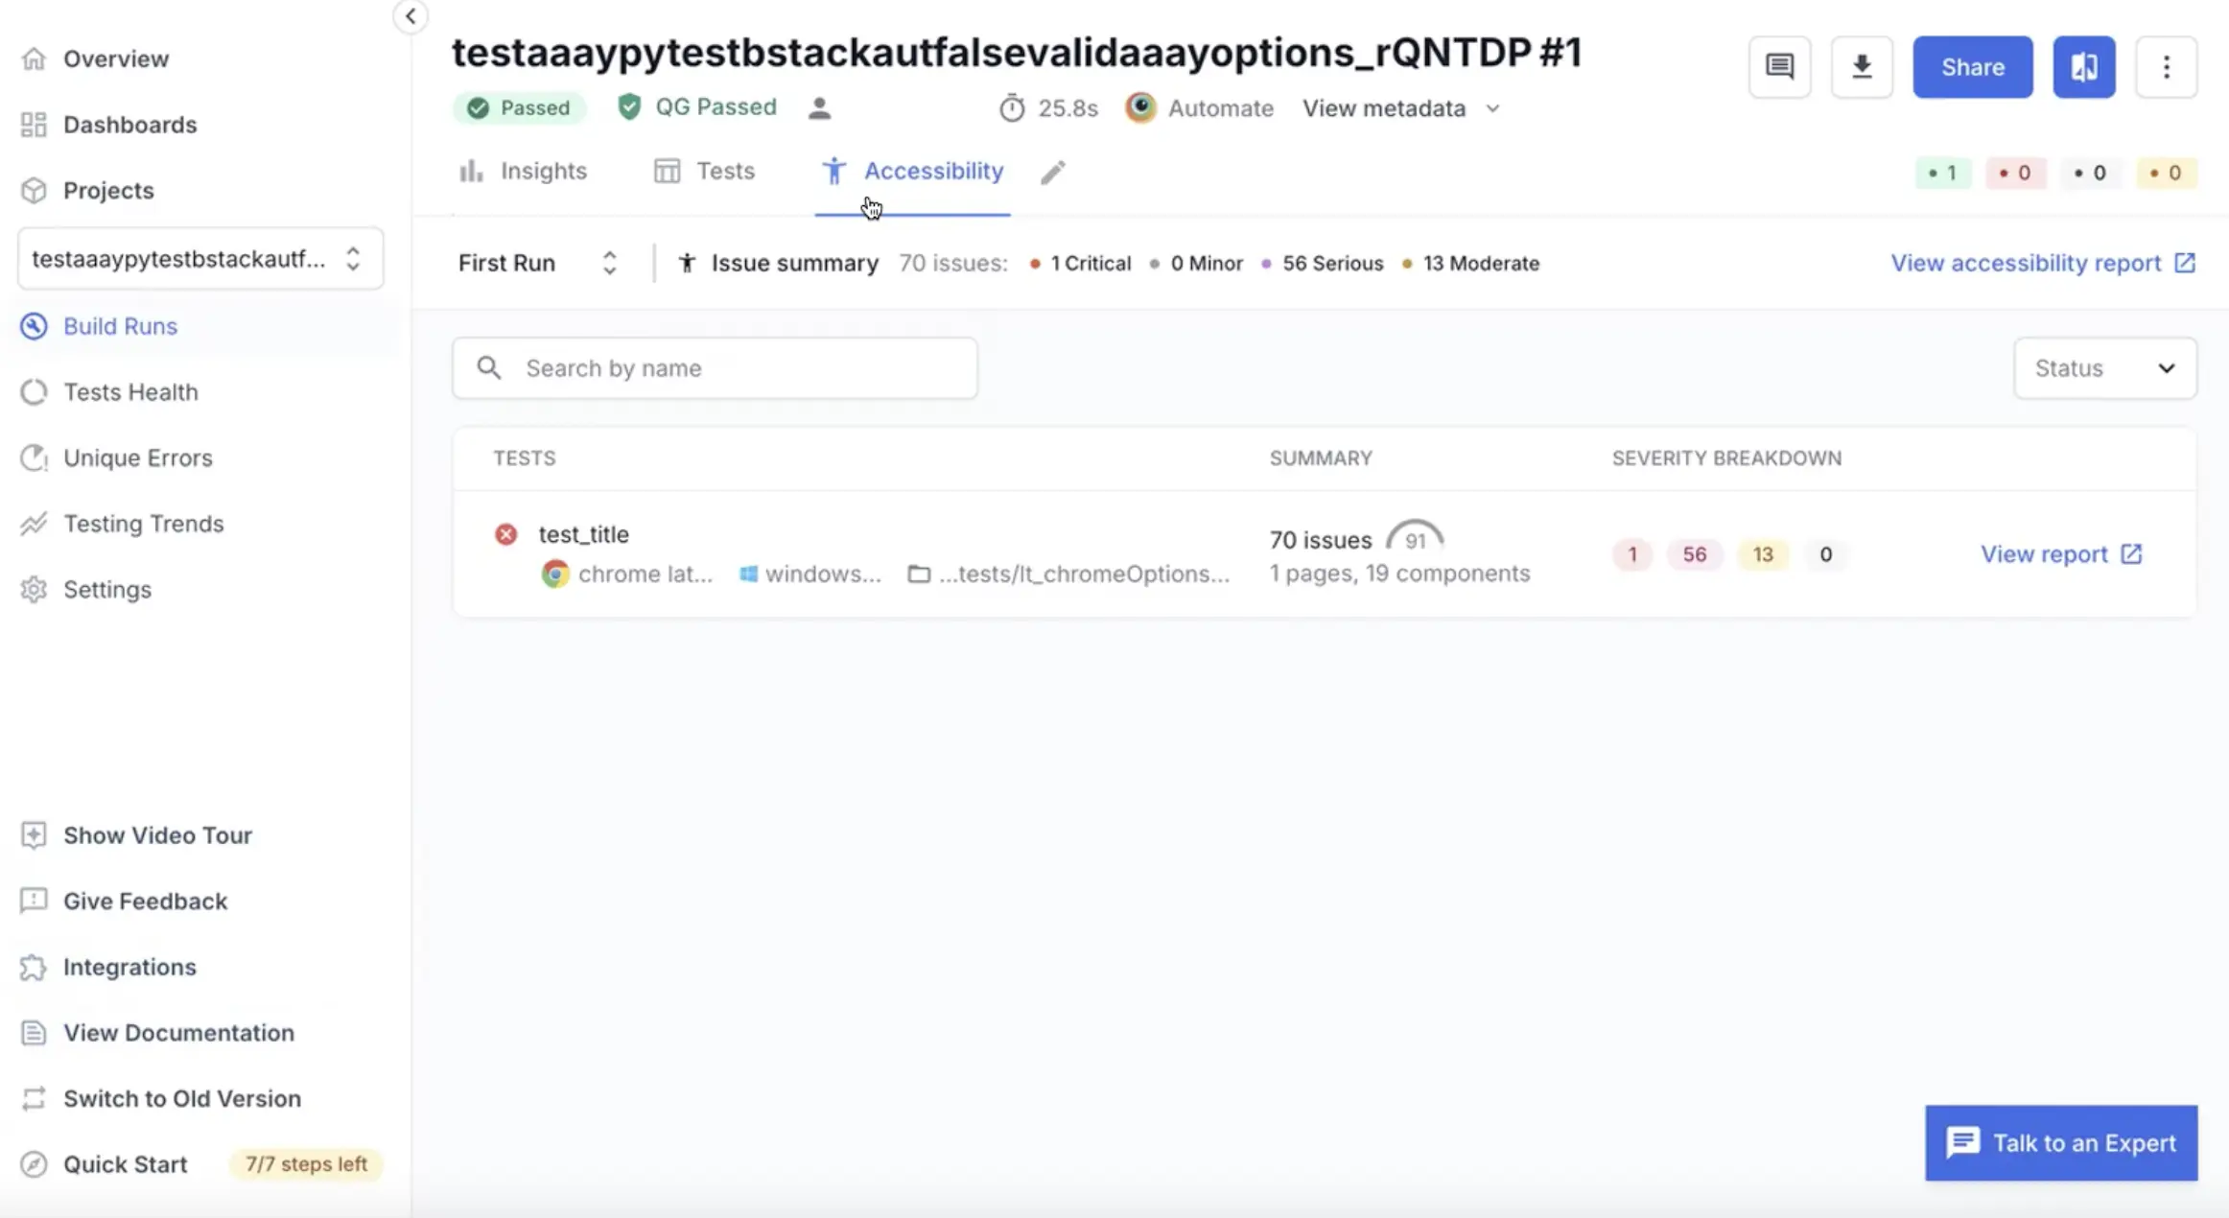Open Unique Errors in the sidebar
This screenshot has width=2229, height=1218.
pyautogui.click(x=138, y=457)
